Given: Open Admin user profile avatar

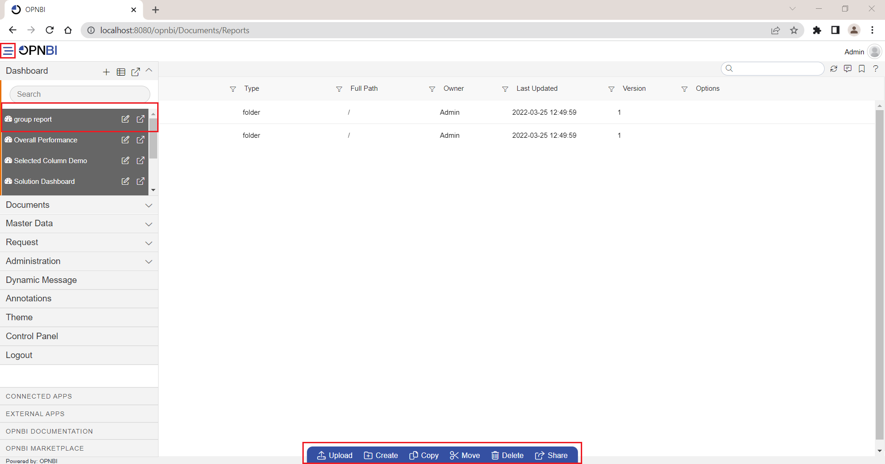Looking at the screenshot, I should point(874,51).
